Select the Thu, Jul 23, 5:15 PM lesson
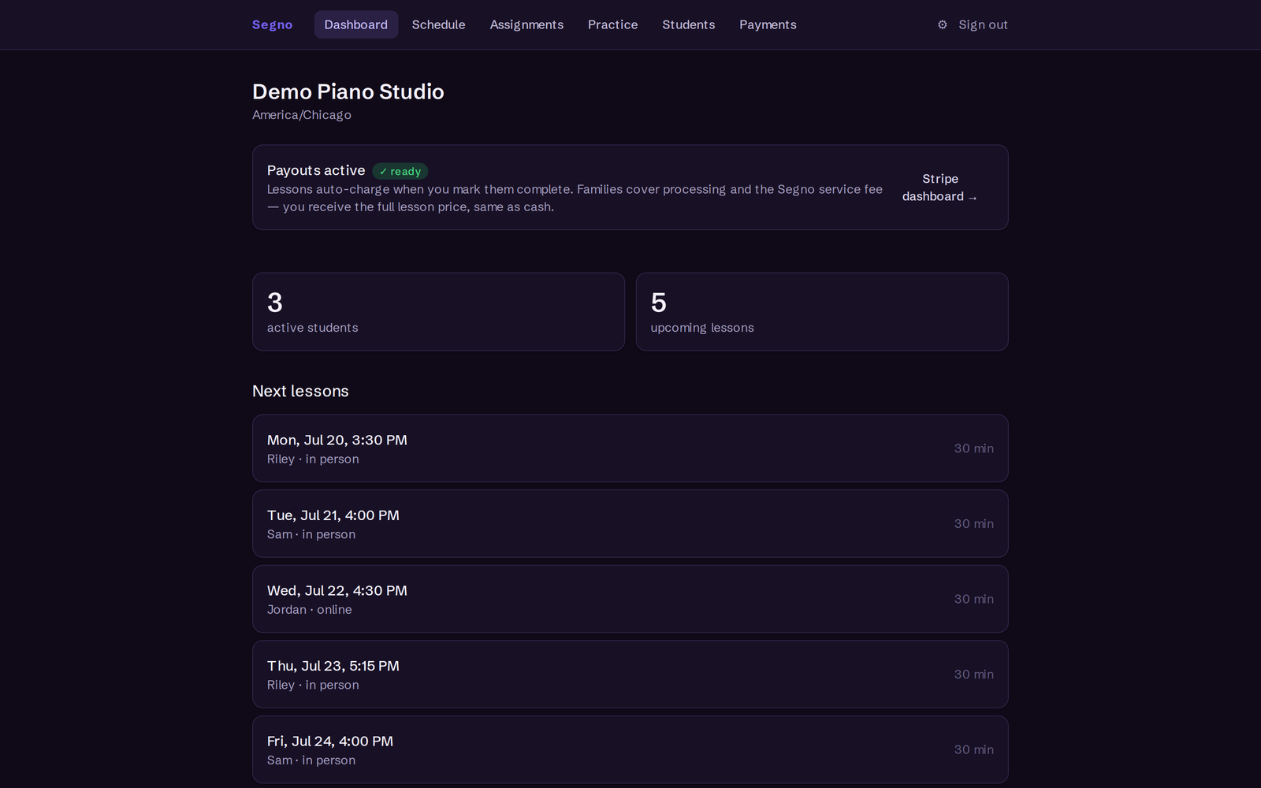1261x788 pixels. [630, 674]
